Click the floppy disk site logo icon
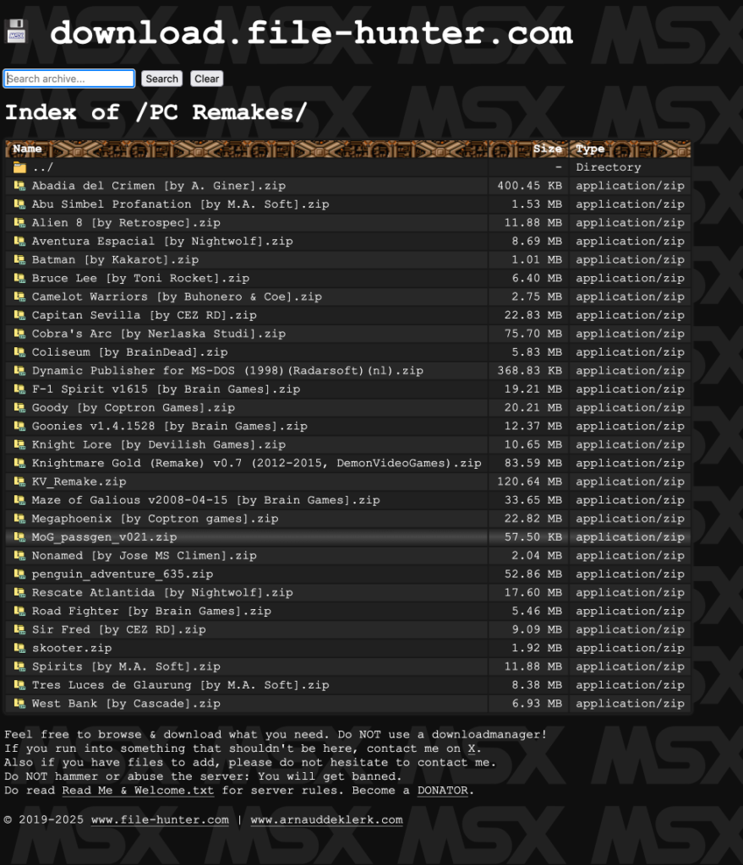Screen dimensions: 743x865 (x=17, y=32)
